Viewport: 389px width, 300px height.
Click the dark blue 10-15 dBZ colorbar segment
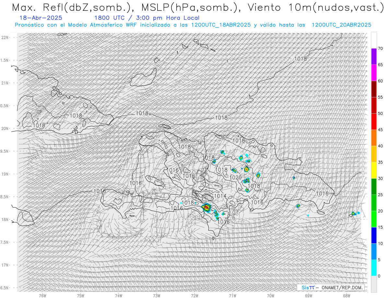click(374, 235)
